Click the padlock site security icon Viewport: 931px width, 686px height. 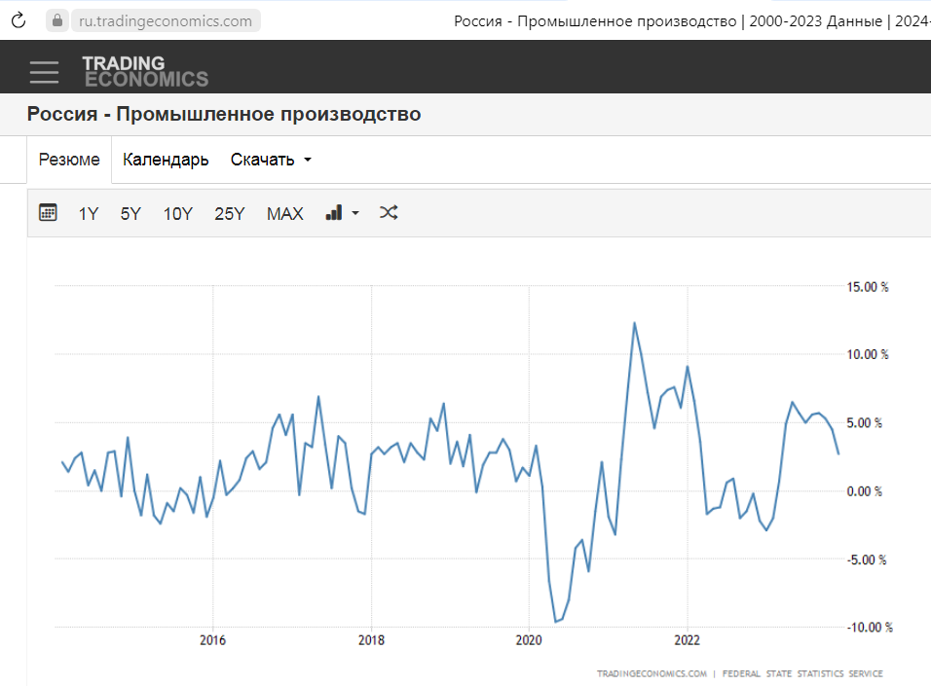(x=57, y=20)
